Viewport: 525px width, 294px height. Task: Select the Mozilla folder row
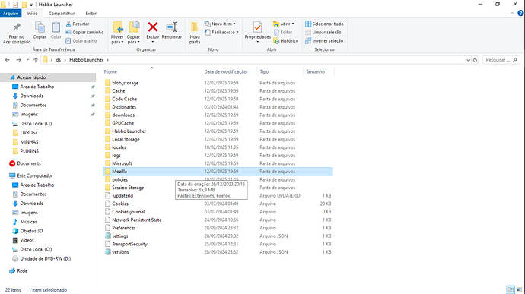(x=218, y=172)
